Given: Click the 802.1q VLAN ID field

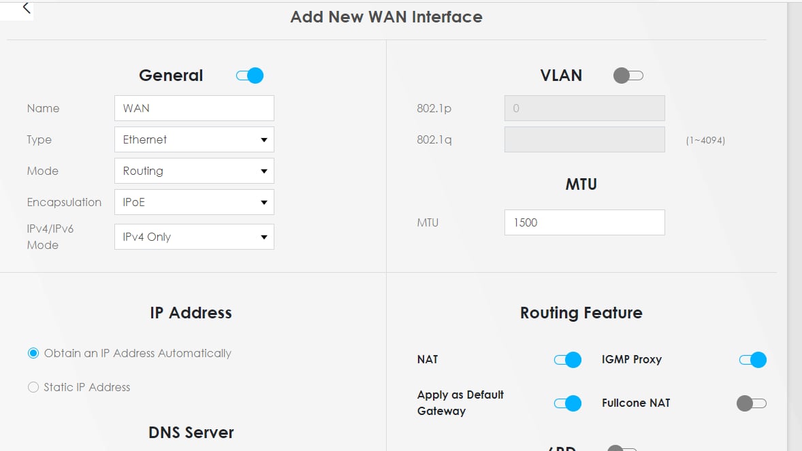Looking at the screenshot, I should point(584,139).
